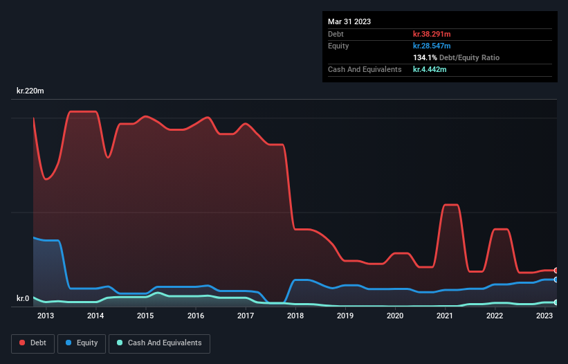
Task: Select the 2019 x-axis label
Action: pos(345,316)
